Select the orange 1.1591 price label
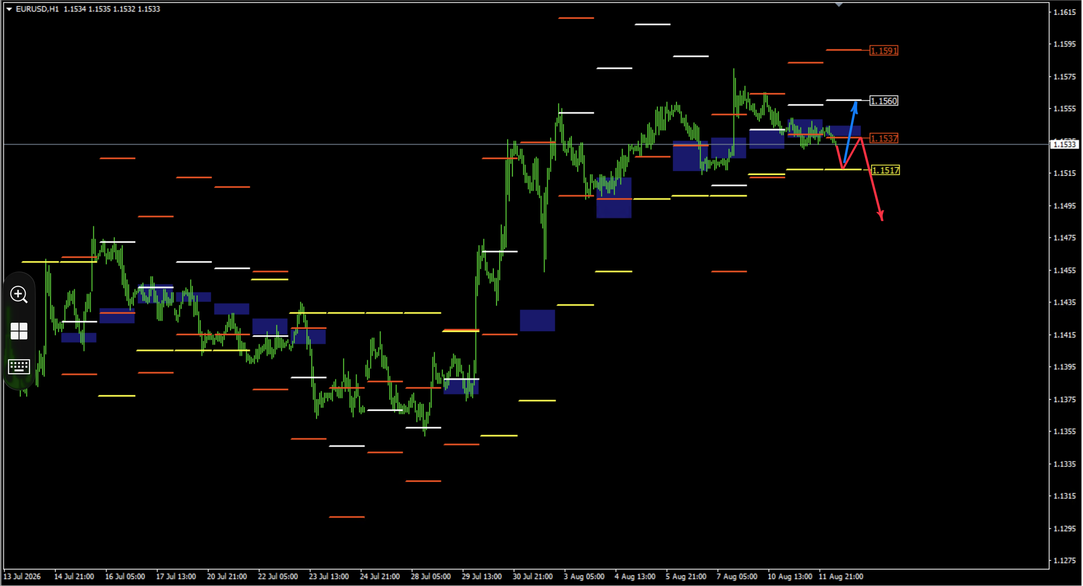 pos(884,51)
